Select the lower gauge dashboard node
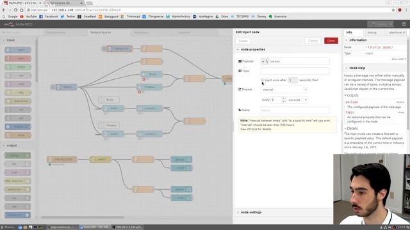The width and height of the screenshot is (410, 230). pos(181,189)
